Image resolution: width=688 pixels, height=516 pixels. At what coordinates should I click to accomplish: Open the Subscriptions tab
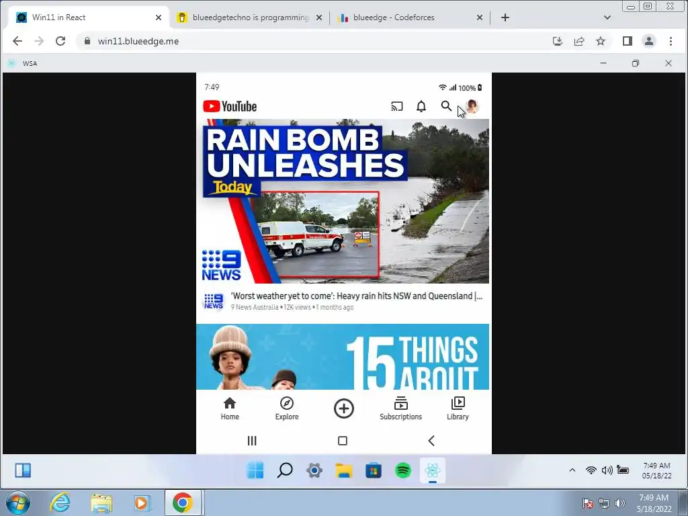pyautogui.click(x=400, y=408)
